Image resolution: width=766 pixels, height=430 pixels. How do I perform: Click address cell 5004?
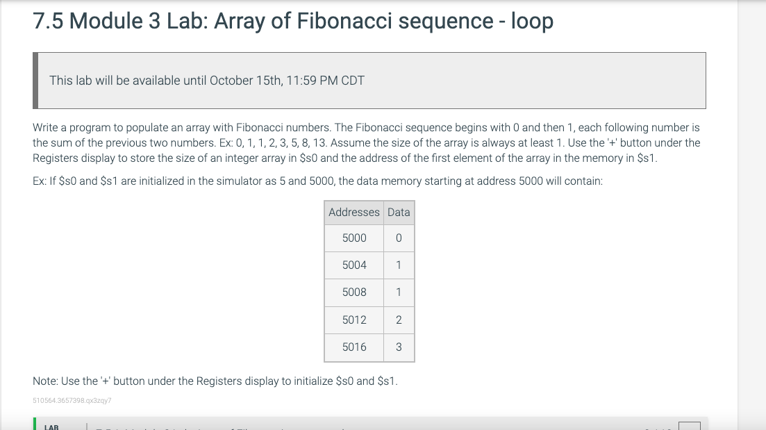[x=353, y=265]
